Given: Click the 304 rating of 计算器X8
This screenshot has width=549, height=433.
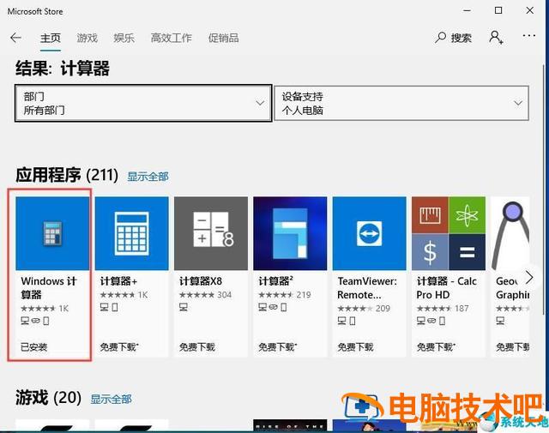Looking at the screenshot, I should point(225,295).
